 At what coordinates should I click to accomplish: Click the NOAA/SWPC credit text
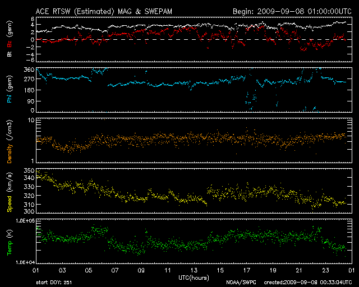pos(240,283)
